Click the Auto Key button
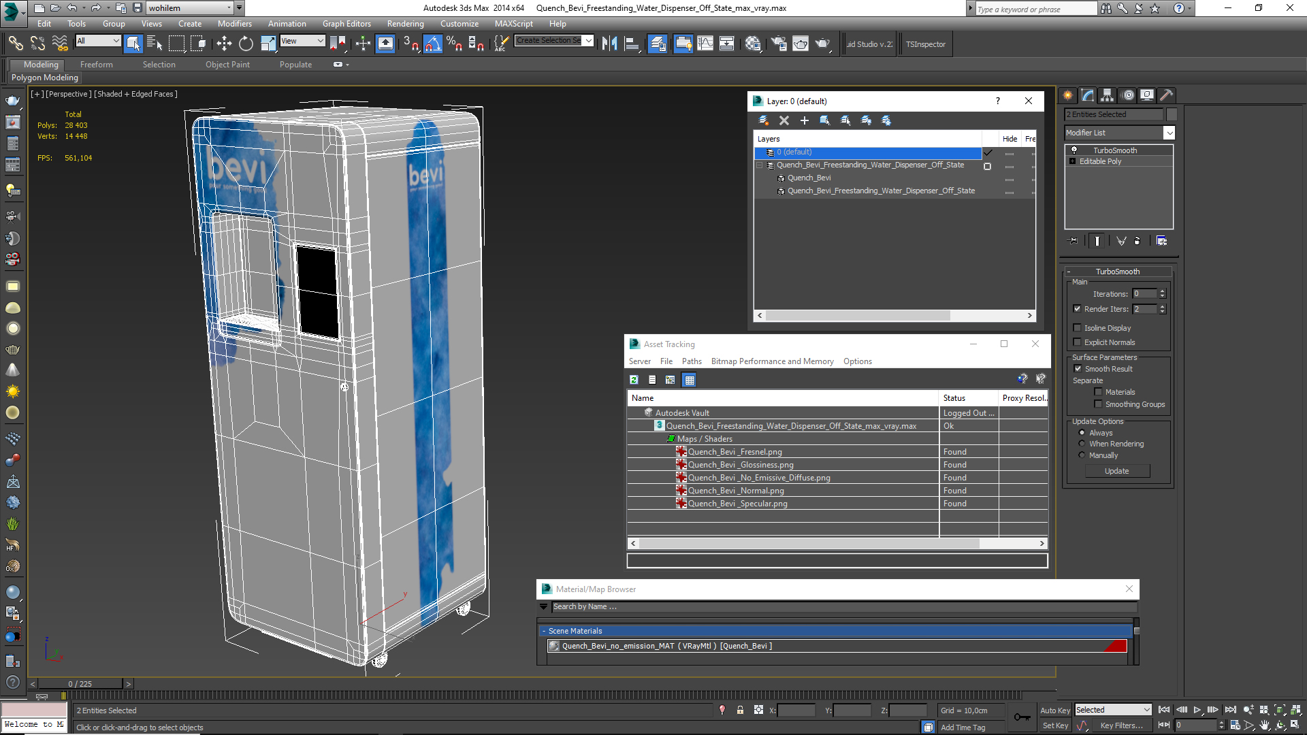This screenshot has width=1307, height=735. [1055, 710]
